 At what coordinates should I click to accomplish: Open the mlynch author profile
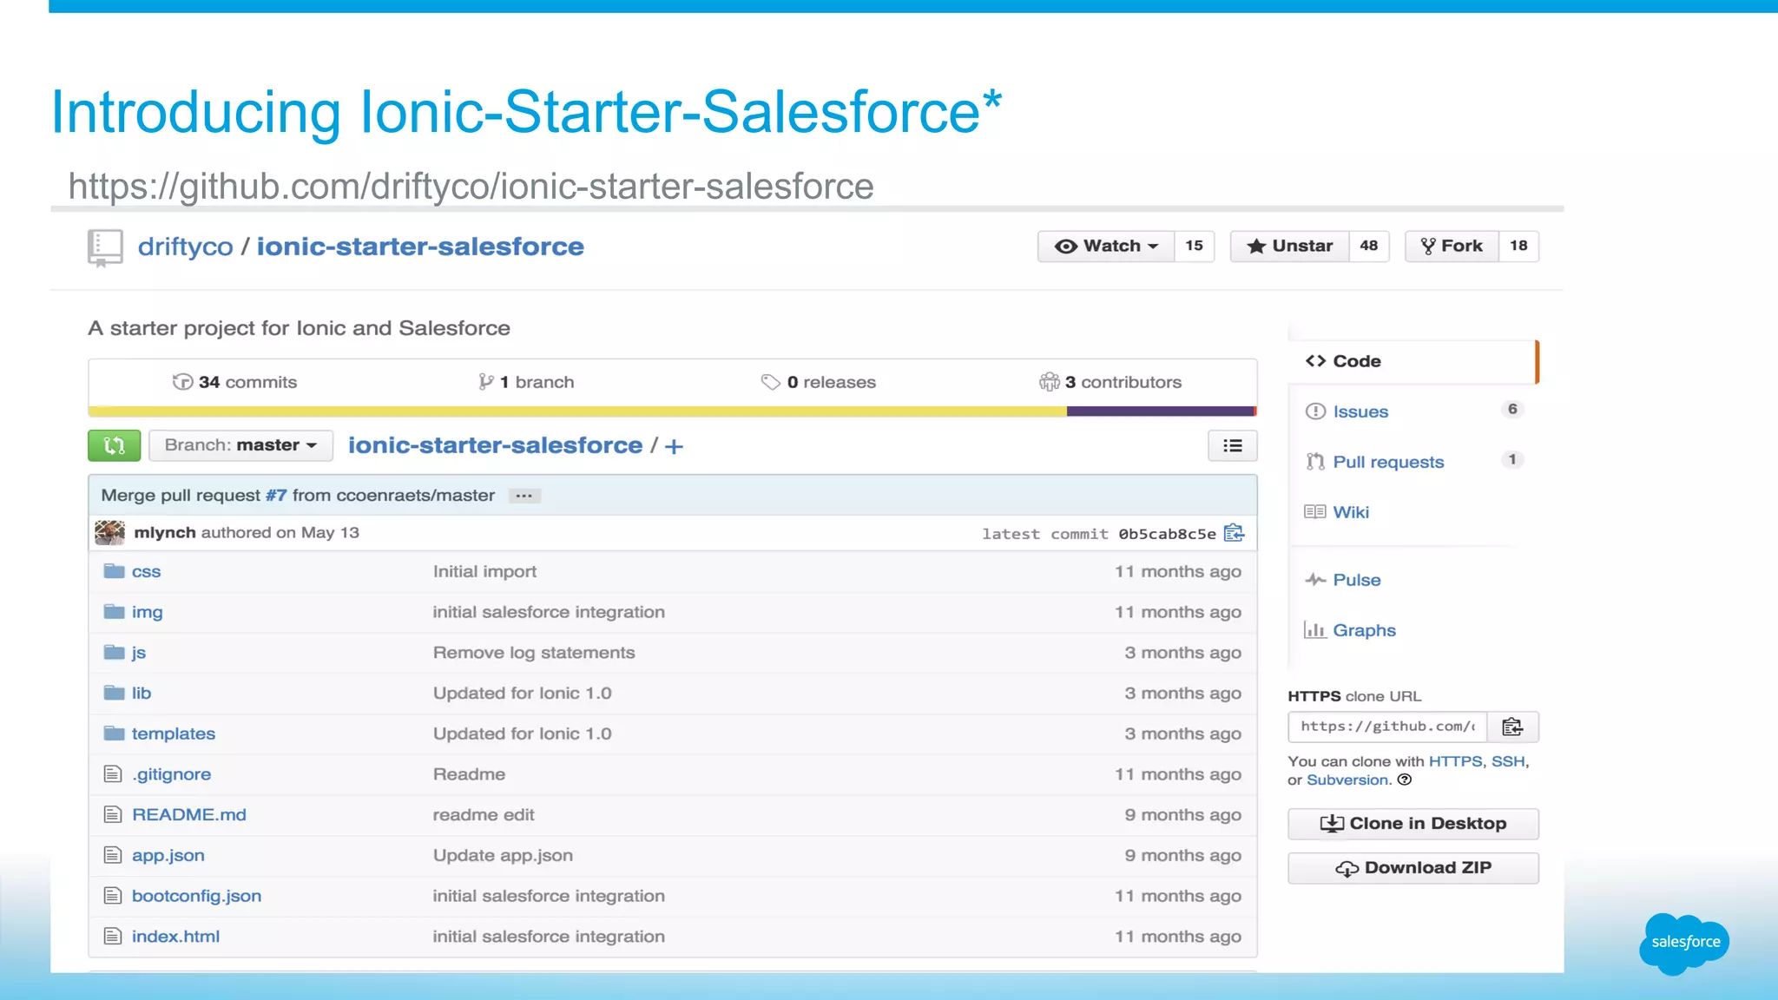(165, 533)
